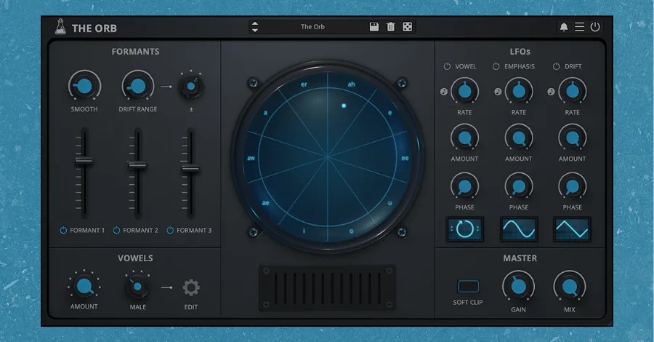Click the 'ae' vowel label on orb
This screenshot has width=654, height=342.
click(x=266, y=203)
